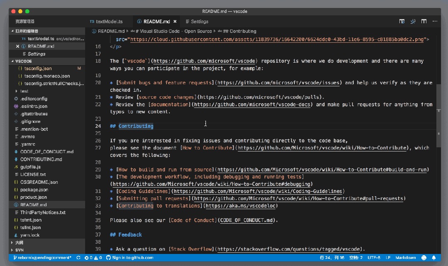Click the sync changes icon in status bar

point(78,258)
